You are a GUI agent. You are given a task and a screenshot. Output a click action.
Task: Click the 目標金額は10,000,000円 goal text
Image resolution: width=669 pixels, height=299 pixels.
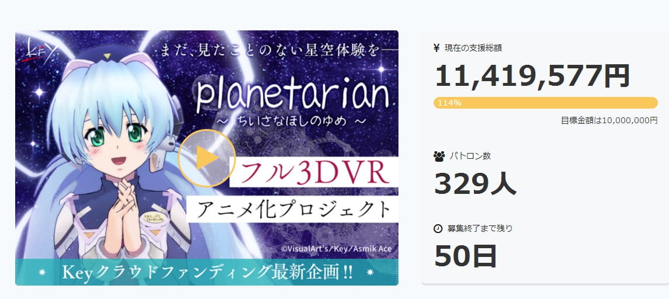(609, 120)
